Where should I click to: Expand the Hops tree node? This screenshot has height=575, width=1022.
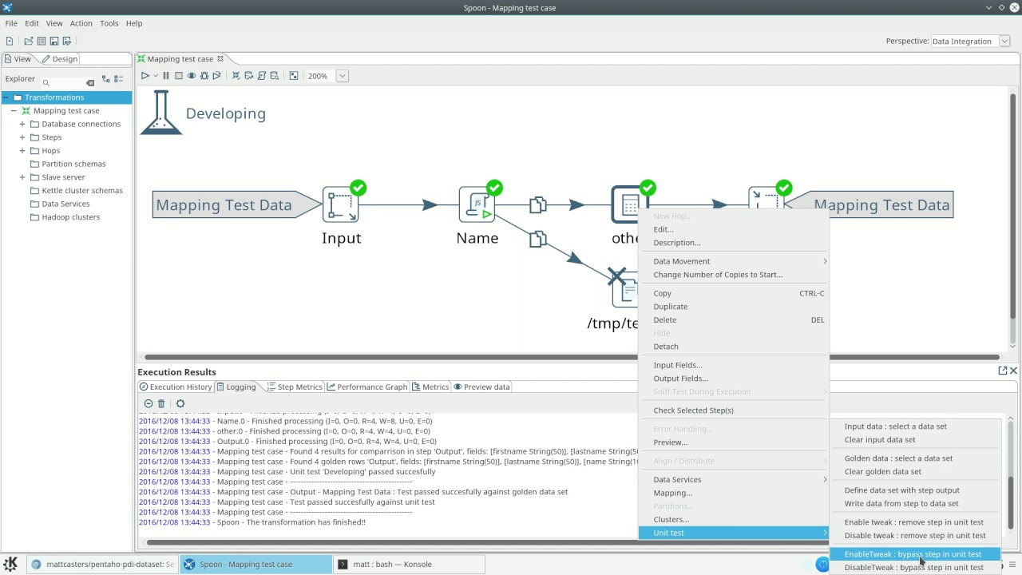point(22,151)
